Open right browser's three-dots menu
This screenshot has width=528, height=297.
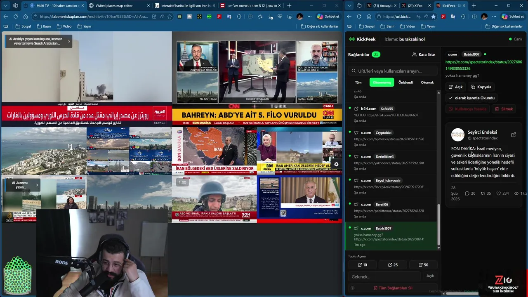pyautogui.click(x=493, y=16)
